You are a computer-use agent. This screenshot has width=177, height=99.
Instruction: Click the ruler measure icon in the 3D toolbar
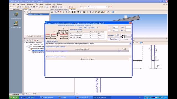click(x=108, y=12)
